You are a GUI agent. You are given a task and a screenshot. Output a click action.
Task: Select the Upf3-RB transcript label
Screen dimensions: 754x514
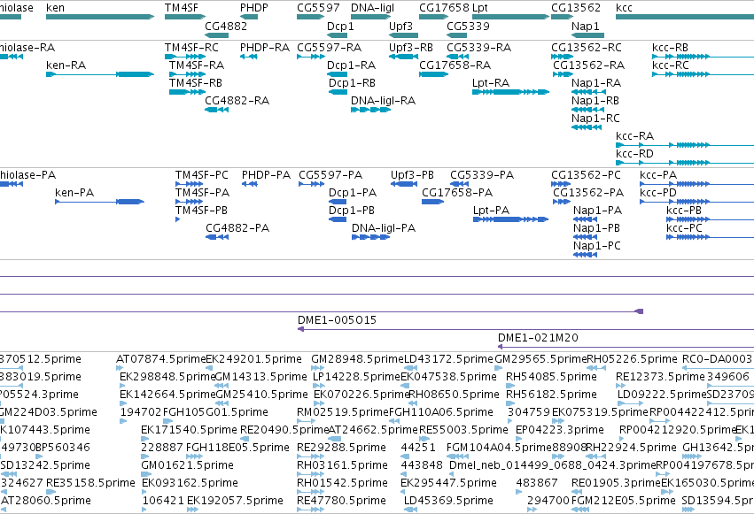coord(410,48)
